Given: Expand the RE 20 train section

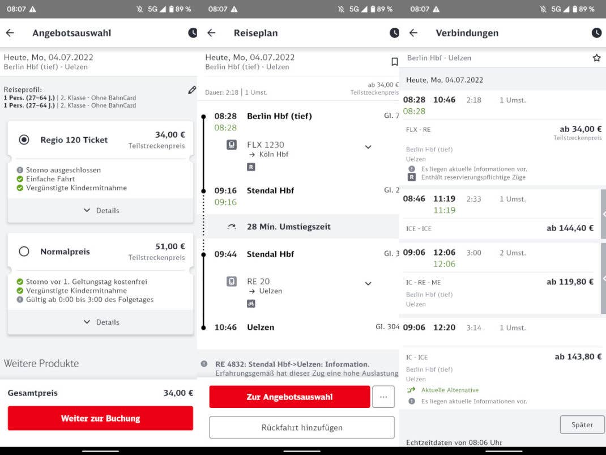Looking at the screenshot, I should 368,284.
